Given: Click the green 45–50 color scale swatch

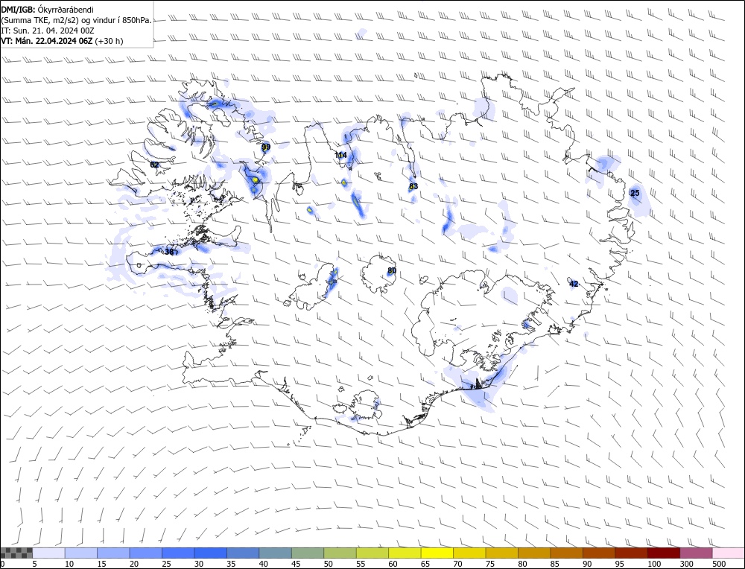Looking at the screenshot, I should point(308,553).
